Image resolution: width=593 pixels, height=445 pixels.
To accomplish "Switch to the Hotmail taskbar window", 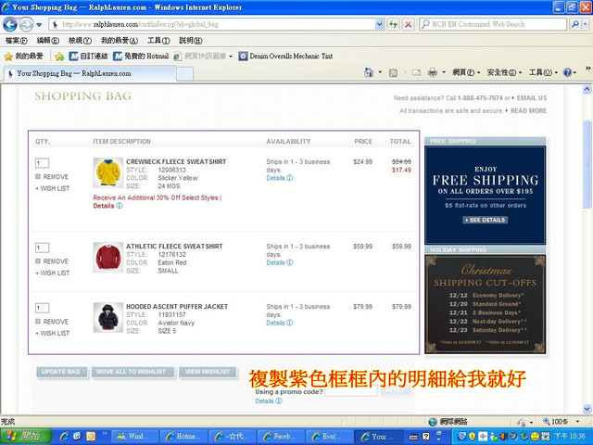I will coord(183,437).
